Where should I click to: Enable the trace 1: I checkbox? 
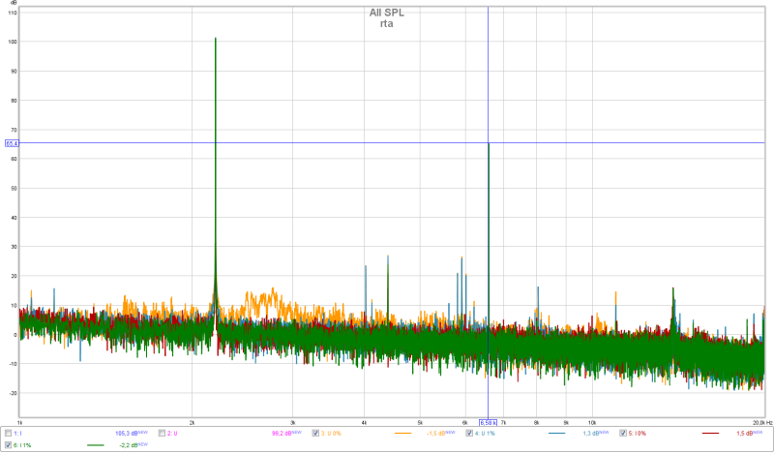pos(9,433)
